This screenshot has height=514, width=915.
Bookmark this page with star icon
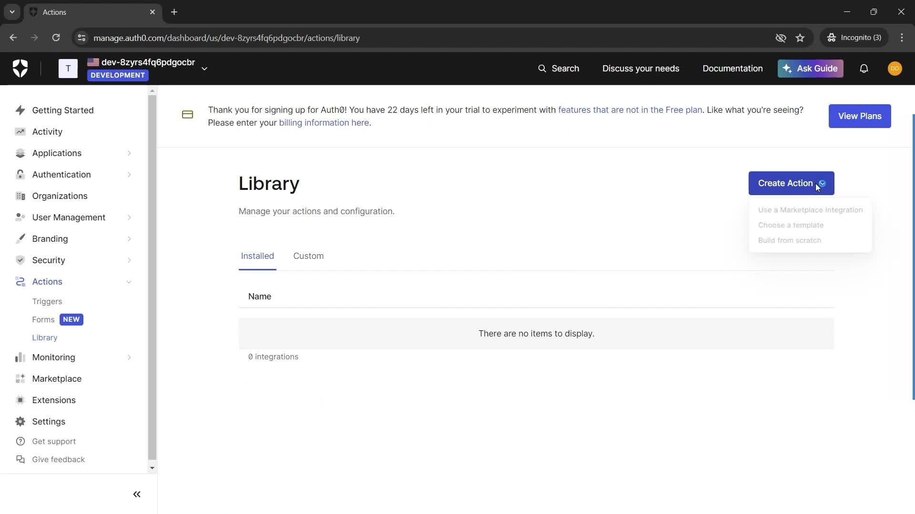coord(800,38)
